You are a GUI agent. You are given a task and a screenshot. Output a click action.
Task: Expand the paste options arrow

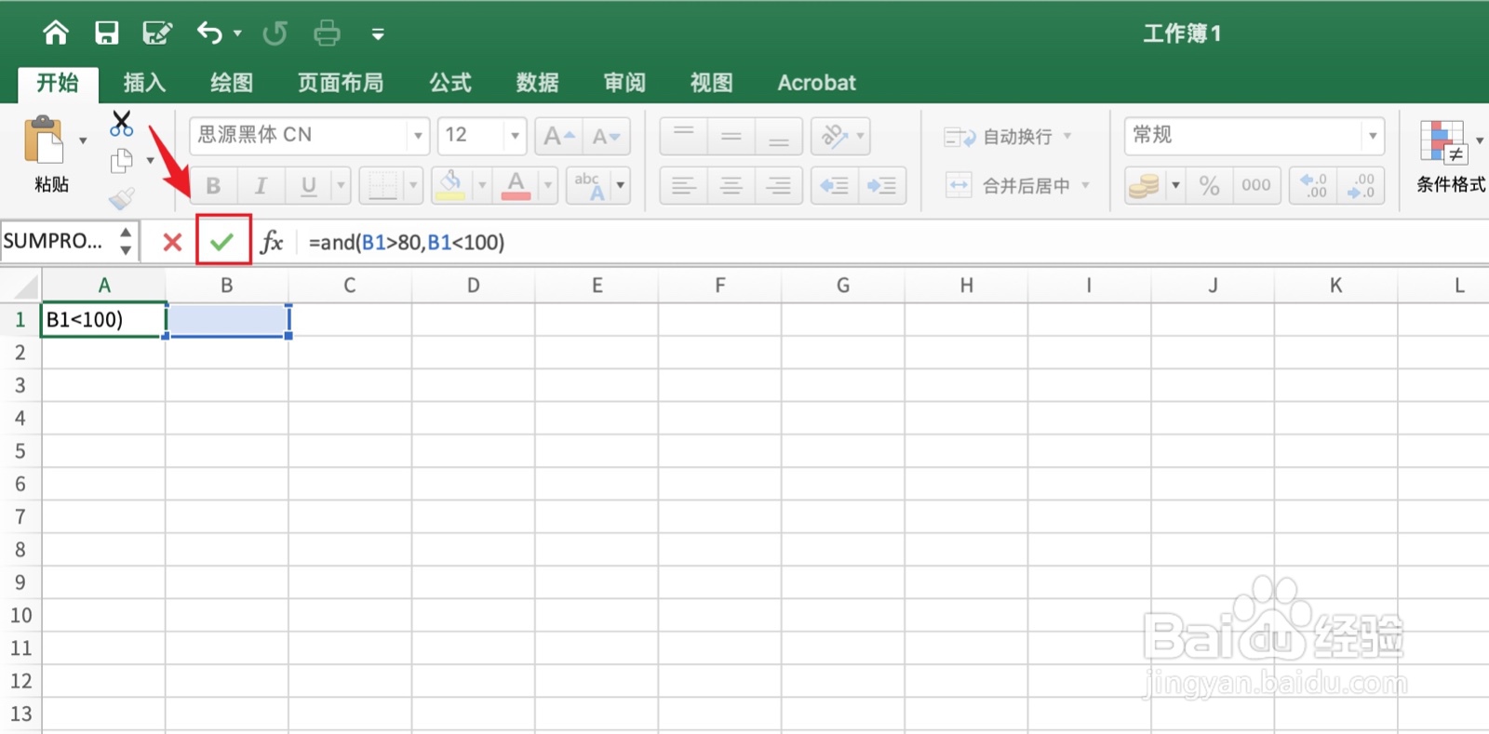coord(83,140)
